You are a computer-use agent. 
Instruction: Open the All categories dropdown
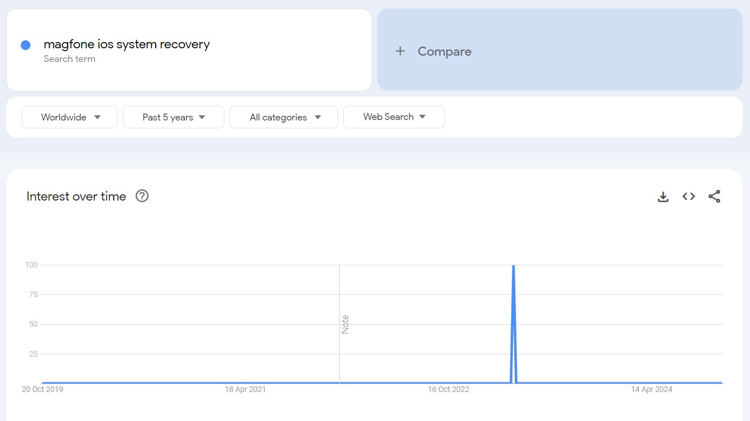(x=284, y=117)
